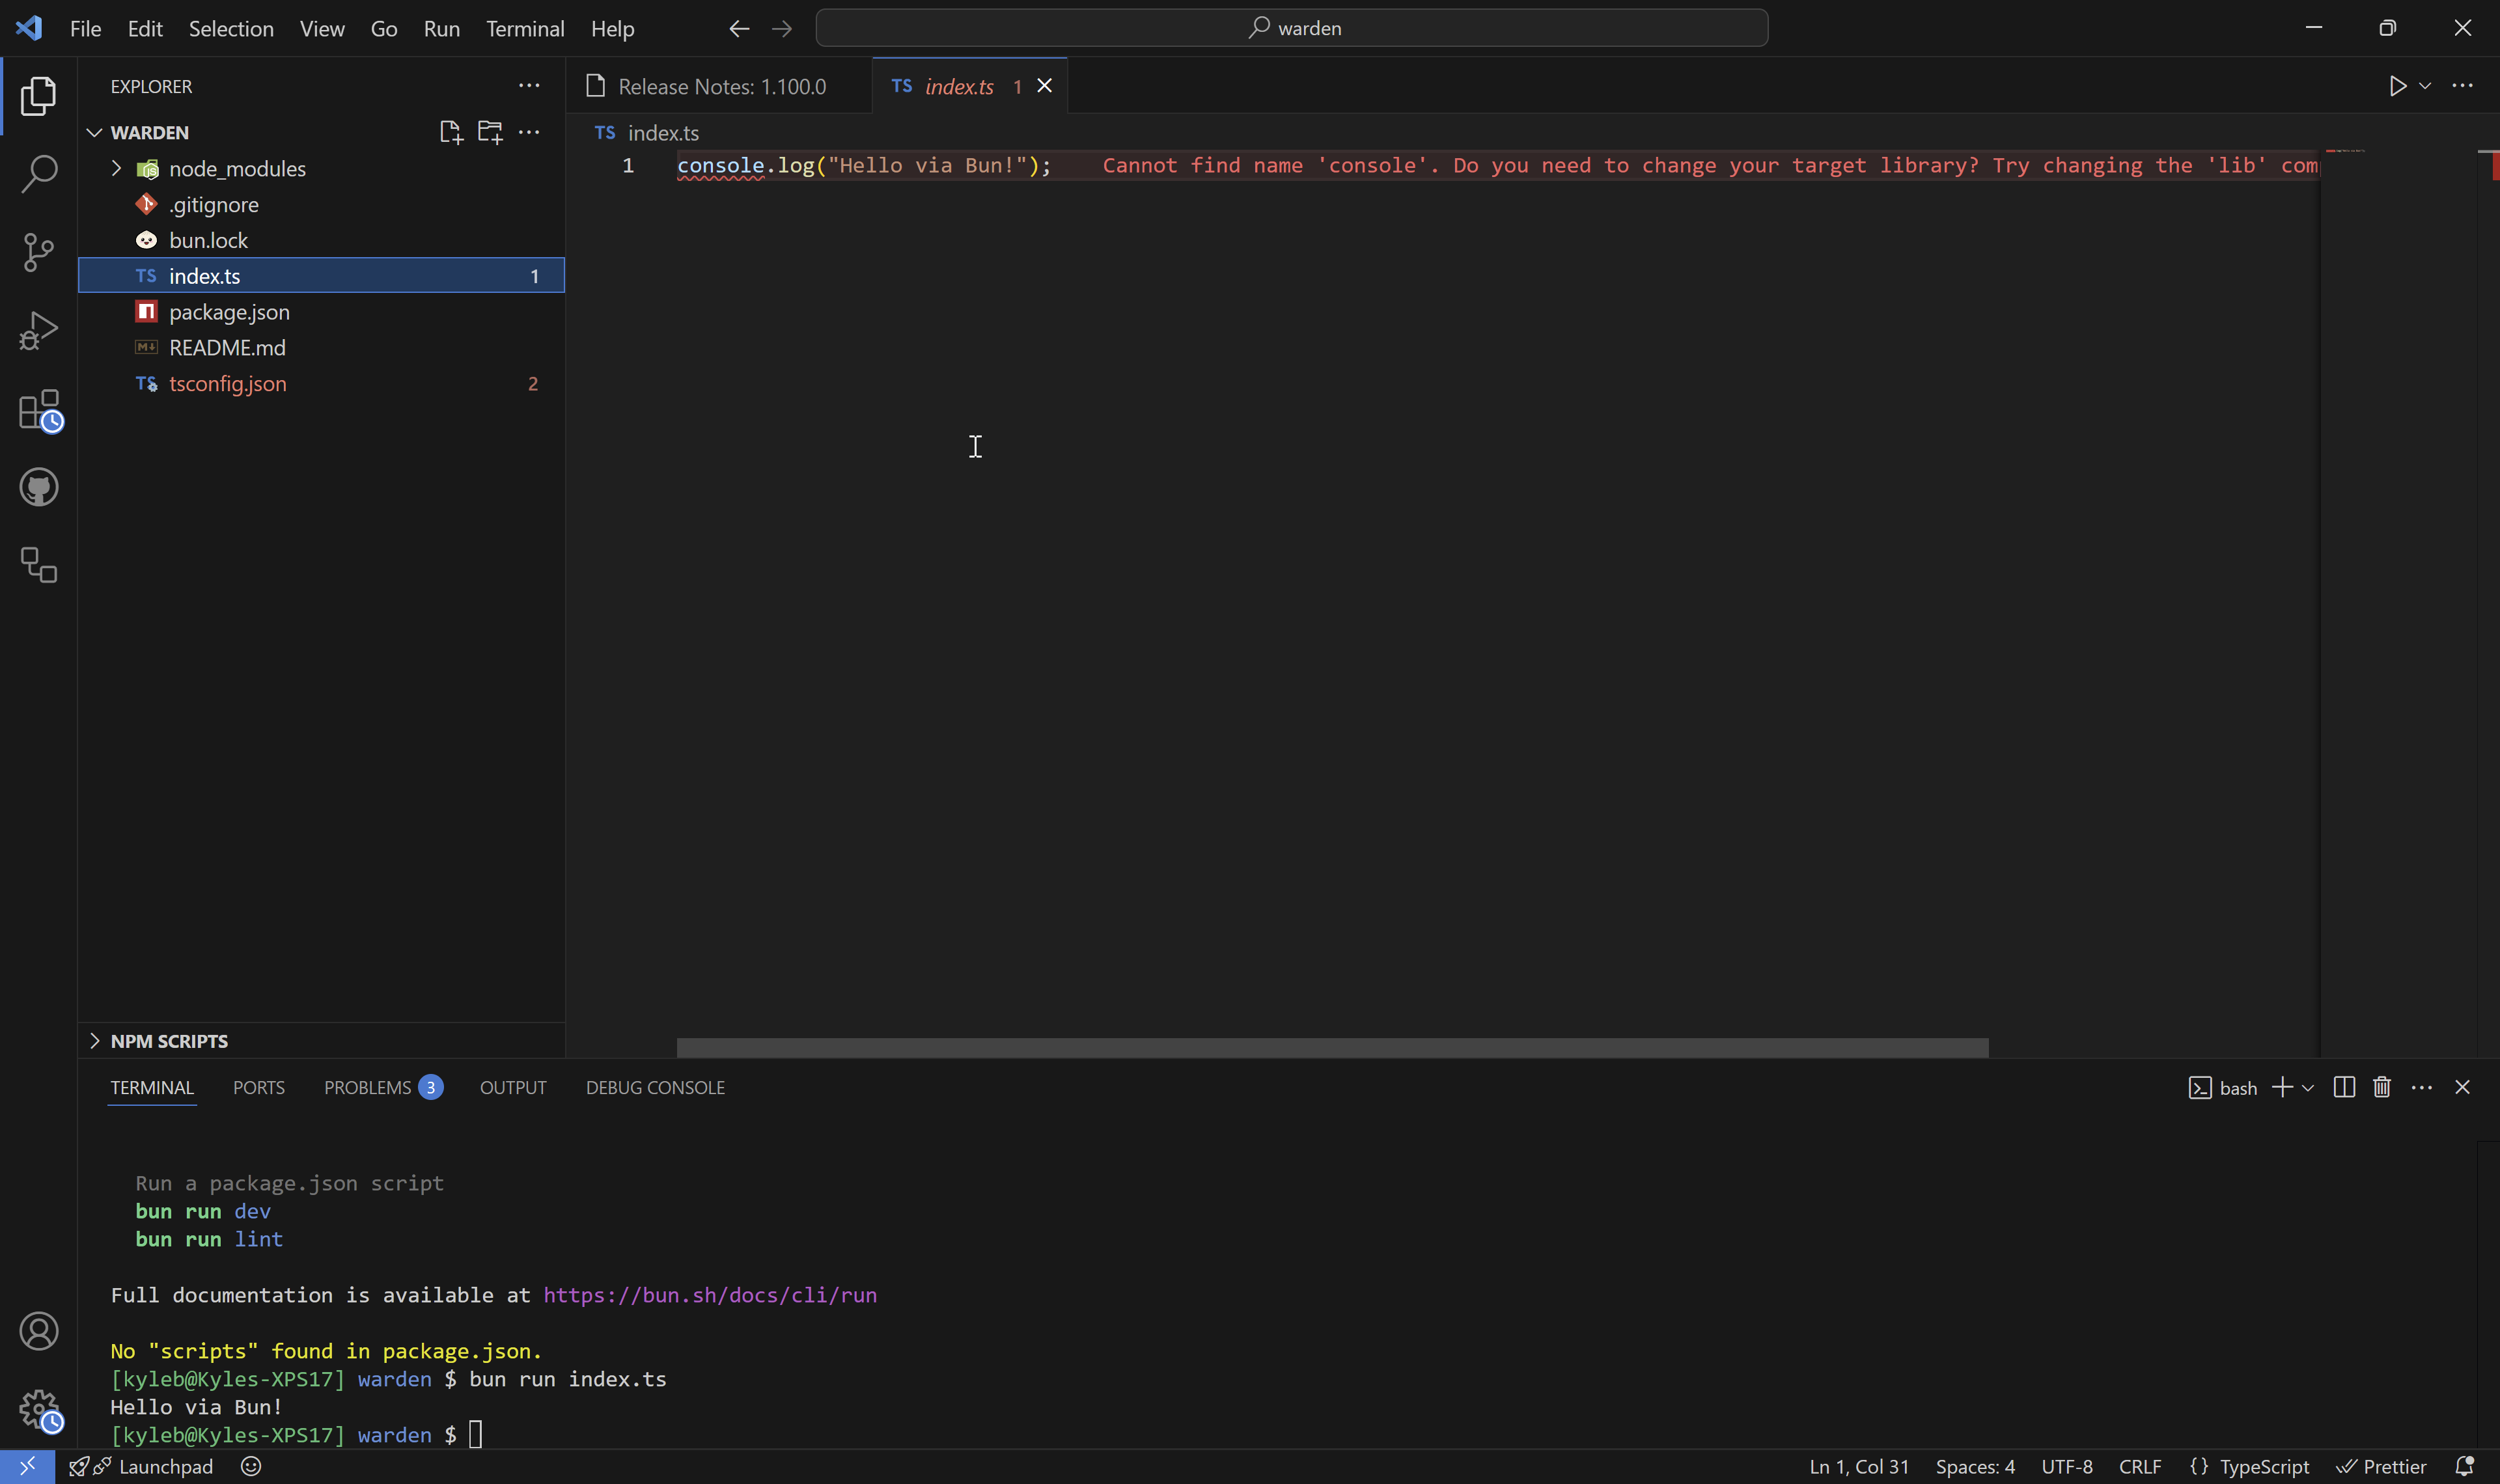
Task: Open Source Control view
Action: [38, 252]
